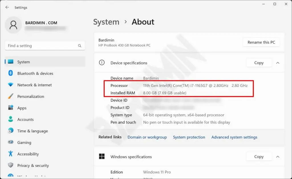The width and height of the screenshot is (292, 179).
Task: Click the Time & language globe icon
Action: point(11,131)
